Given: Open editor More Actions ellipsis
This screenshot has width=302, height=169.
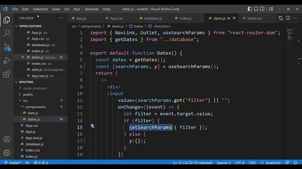Looking at the screenshot, I should pos(295,18).
